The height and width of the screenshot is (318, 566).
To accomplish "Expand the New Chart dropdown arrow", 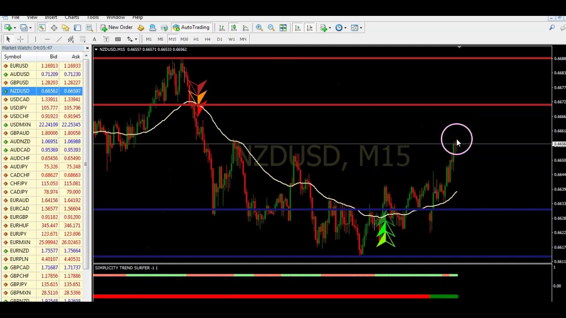I will click(x=15, y=28).
